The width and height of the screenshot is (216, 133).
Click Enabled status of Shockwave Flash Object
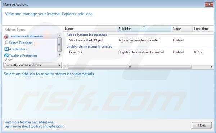click(x=179, y=40)
